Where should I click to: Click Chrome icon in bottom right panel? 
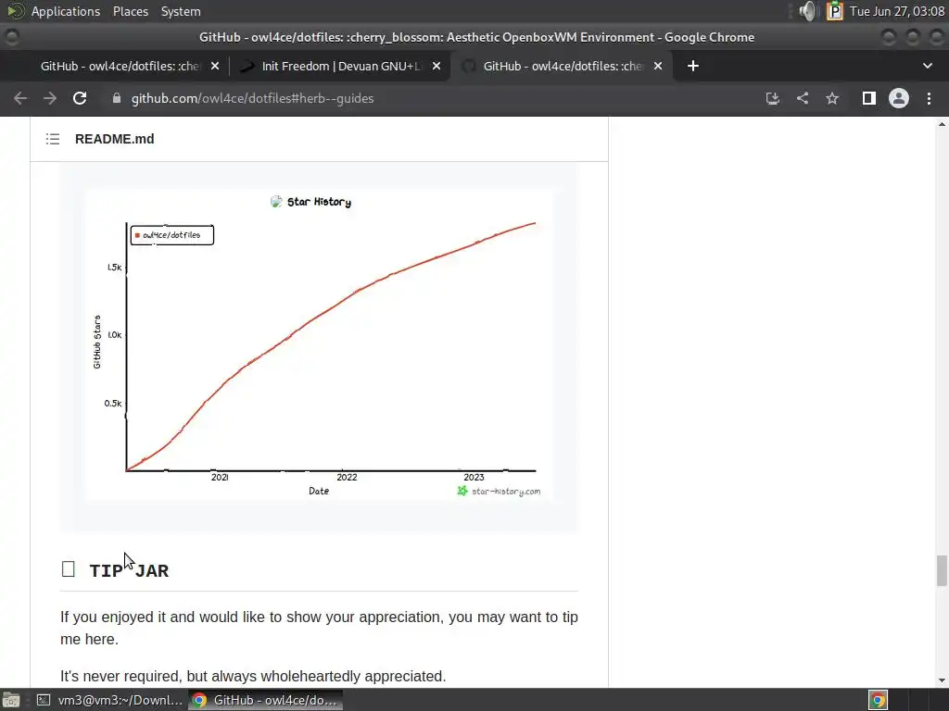[x=879, y=700]
